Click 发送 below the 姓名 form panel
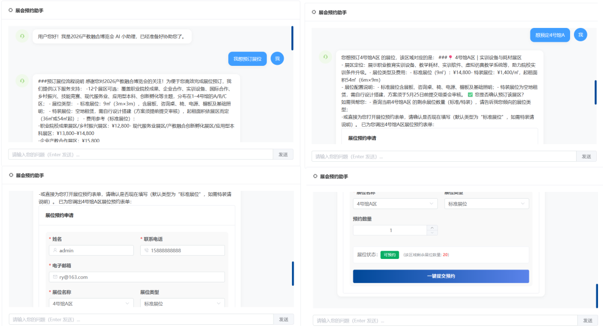Viewport: 603px width, 327px height. point(284,319)
